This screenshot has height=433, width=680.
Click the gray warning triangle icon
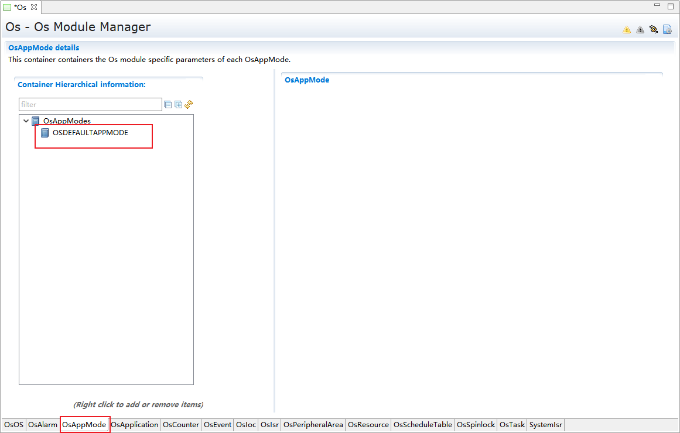[x=640, y=29]
